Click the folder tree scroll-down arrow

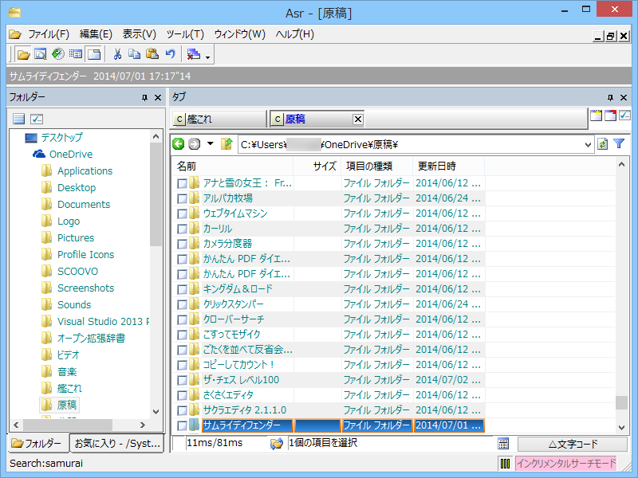click(x=156, y=411)
